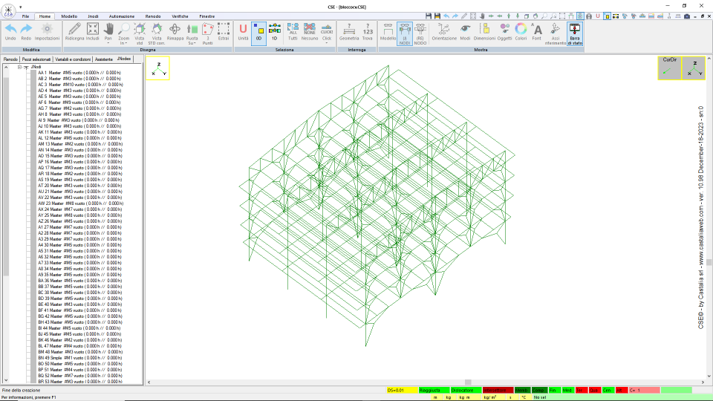The height and width of the screenshot is (401, 713).
Task: Toggle the Intersettore status indicator
Action: point(498,390)
